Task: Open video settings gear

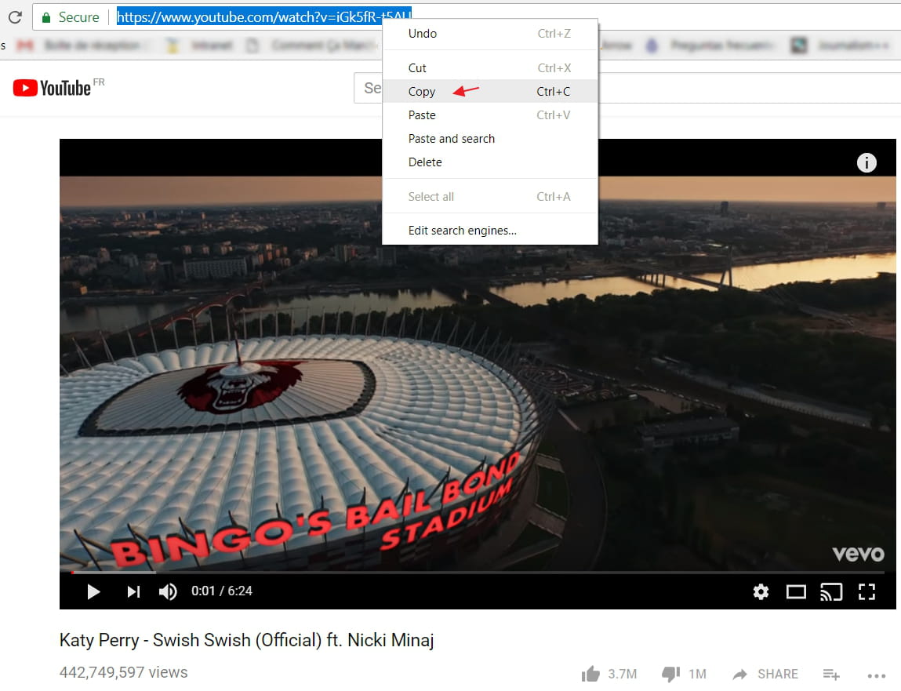Action: (x=761, y=591)
